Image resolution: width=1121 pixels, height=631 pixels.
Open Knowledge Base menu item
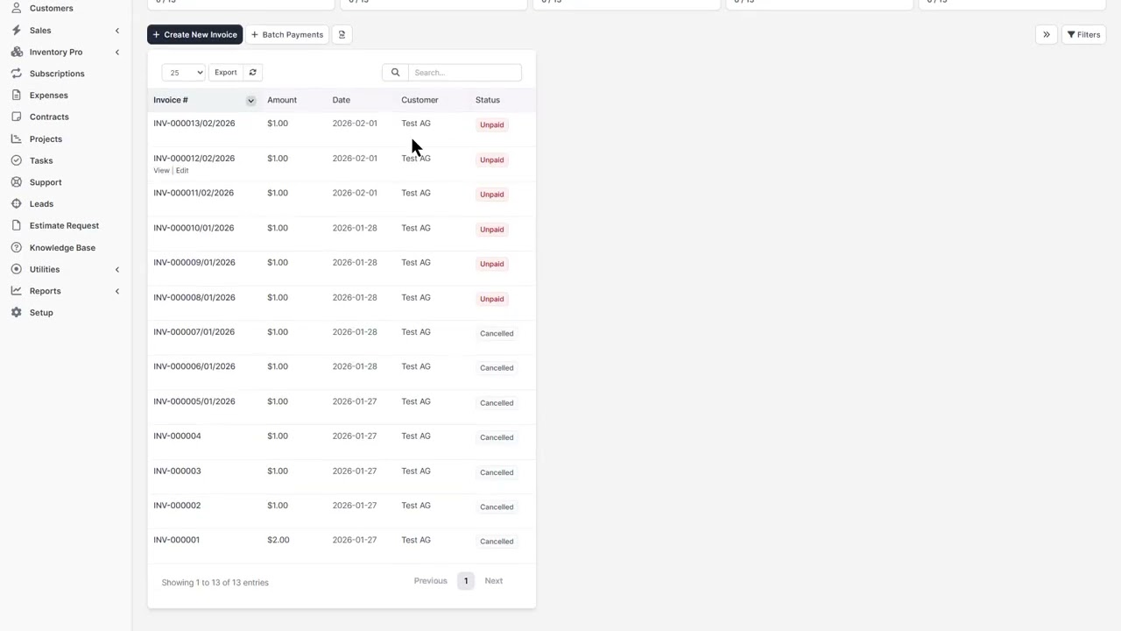[62, 247]
